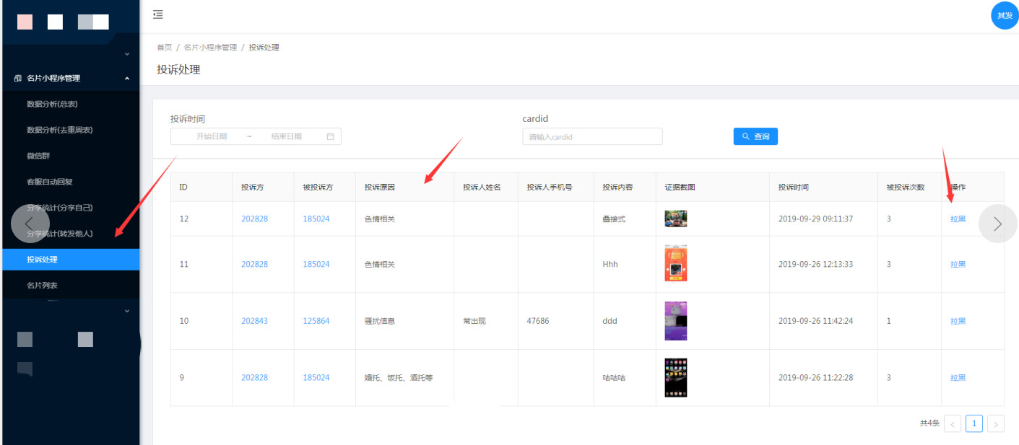1019x445 pixels.
Task: Open 名片列表 menu item
Action: click(x=42, y=286)
